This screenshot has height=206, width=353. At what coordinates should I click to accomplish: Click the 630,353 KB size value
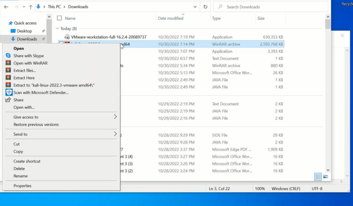(x=273, y=37)
